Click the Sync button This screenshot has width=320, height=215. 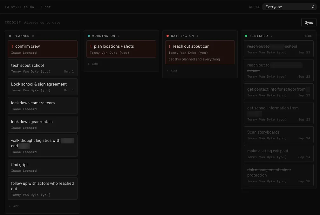[x=309, y=23]
